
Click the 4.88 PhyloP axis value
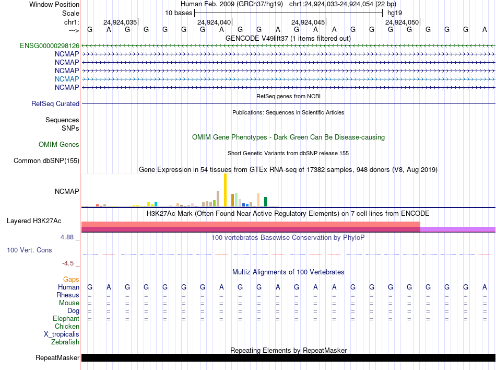coord(67,237)
